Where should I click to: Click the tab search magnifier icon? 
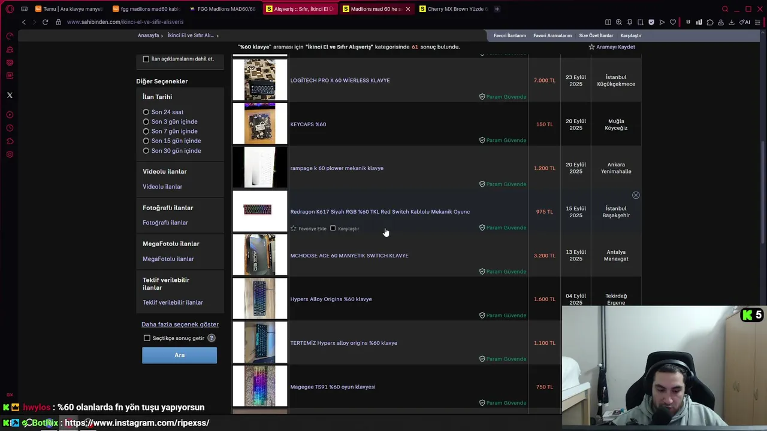725,9
